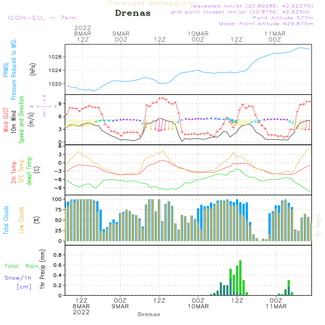Click the 'Model Point Altitude 629.875m' text
Screen dimensions: 325x325
pyautogui.click(x=266, y=24)
